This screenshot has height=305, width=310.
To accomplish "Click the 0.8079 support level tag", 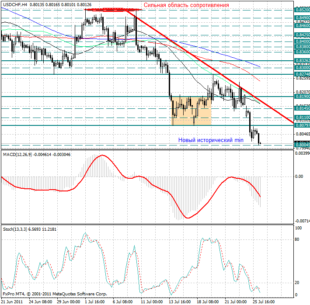I will [302, 125].
